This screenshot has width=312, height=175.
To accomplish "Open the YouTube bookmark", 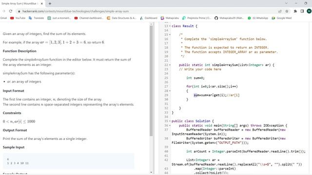I will point(18,18).
